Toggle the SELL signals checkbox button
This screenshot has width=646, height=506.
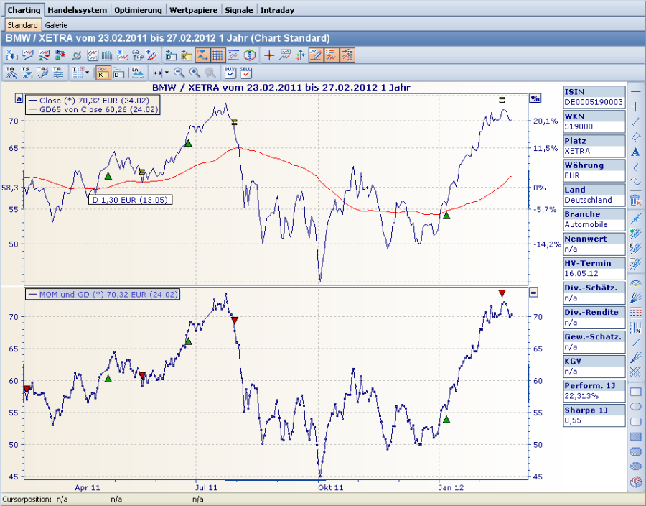(245, 72)
